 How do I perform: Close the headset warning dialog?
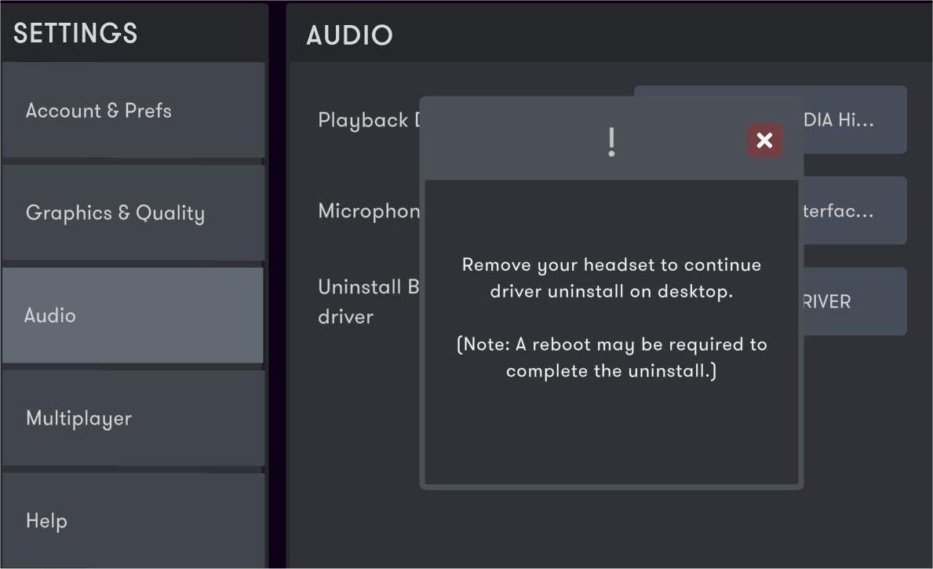pyautogui.click(x=764, y=140)
